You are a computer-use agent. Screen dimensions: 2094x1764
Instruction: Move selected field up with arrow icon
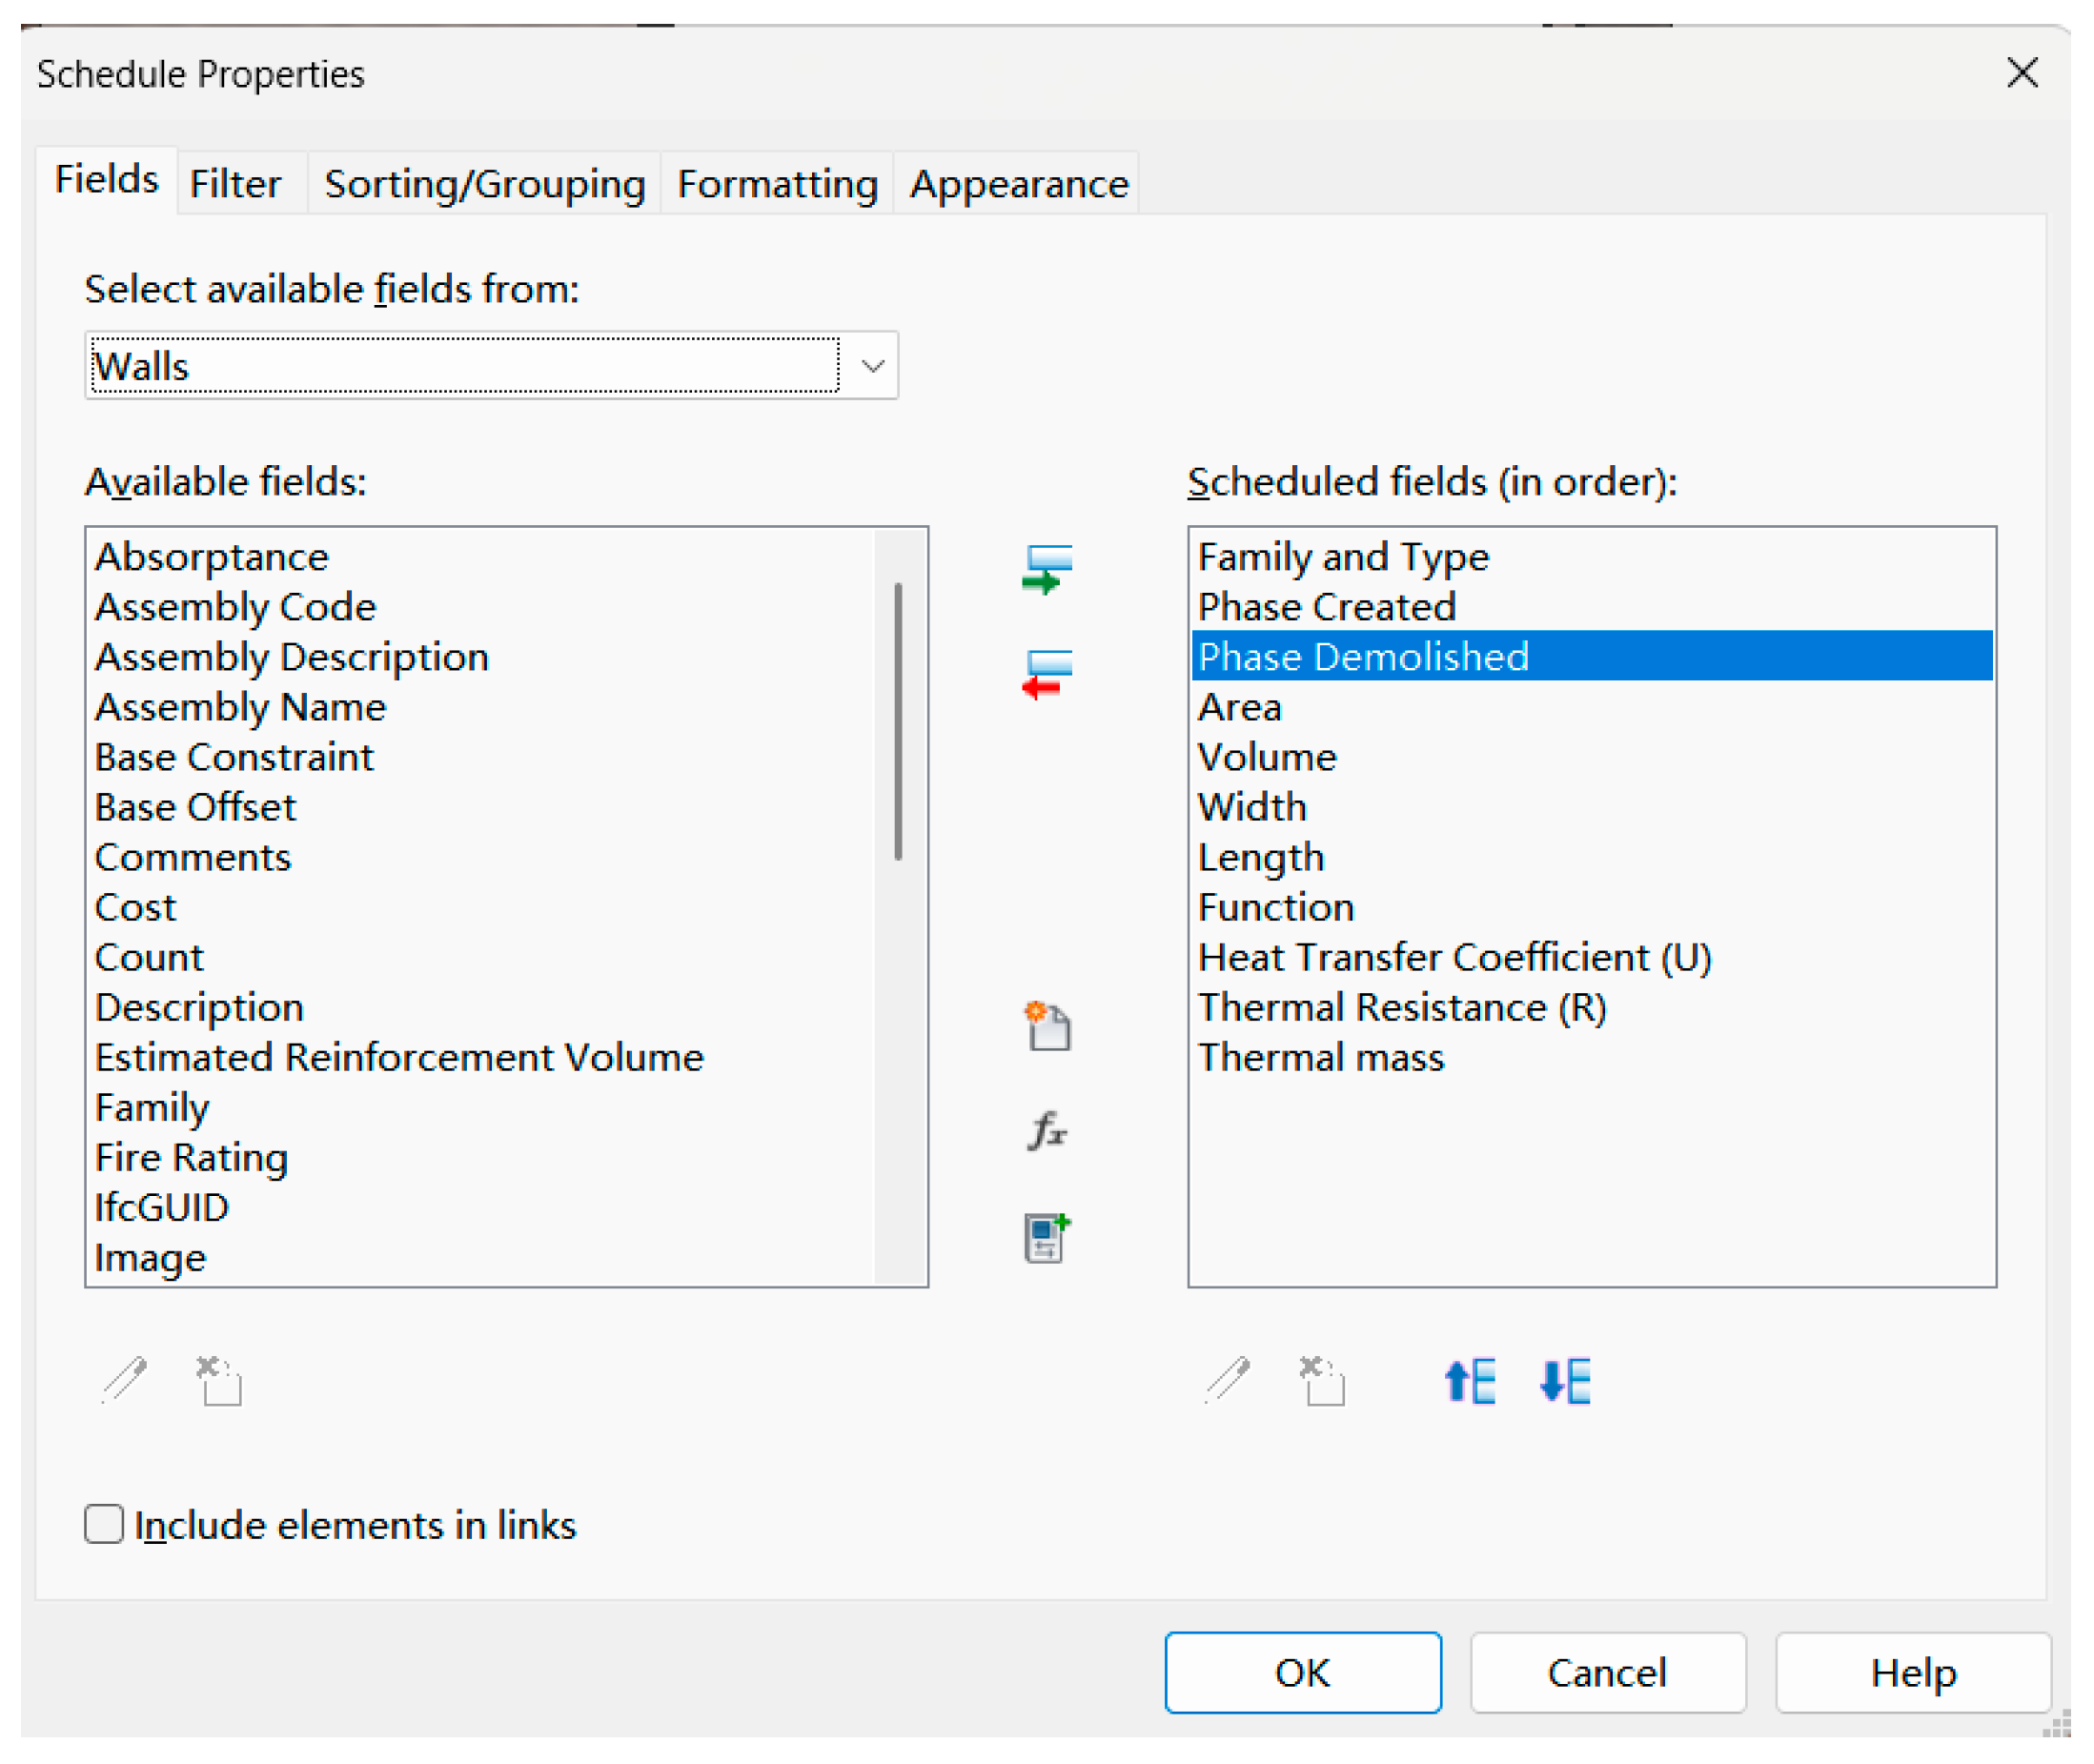coord(1470,1381)
